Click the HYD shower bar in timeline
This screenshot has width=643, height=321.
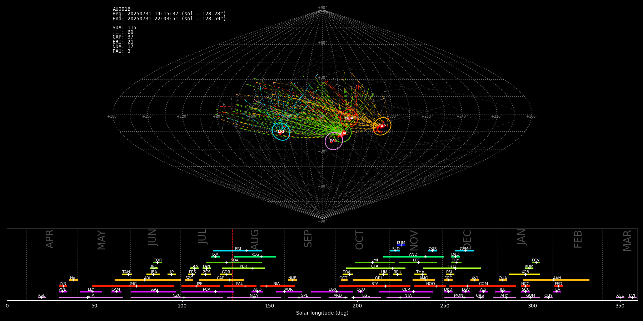(452, 268)
